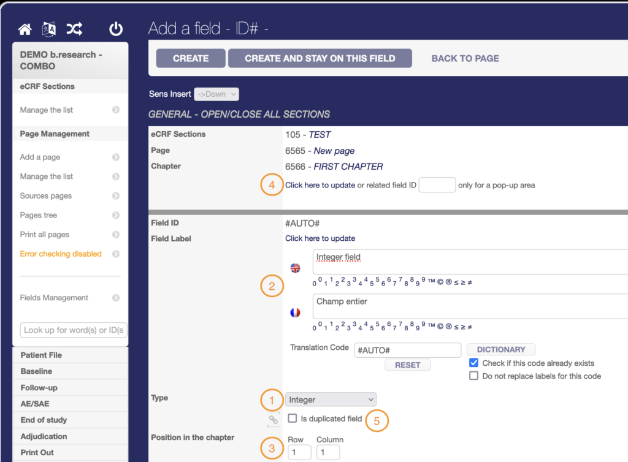Click the Translation Code input field
This screenshot has height=462, width=628.
[408, 349]
